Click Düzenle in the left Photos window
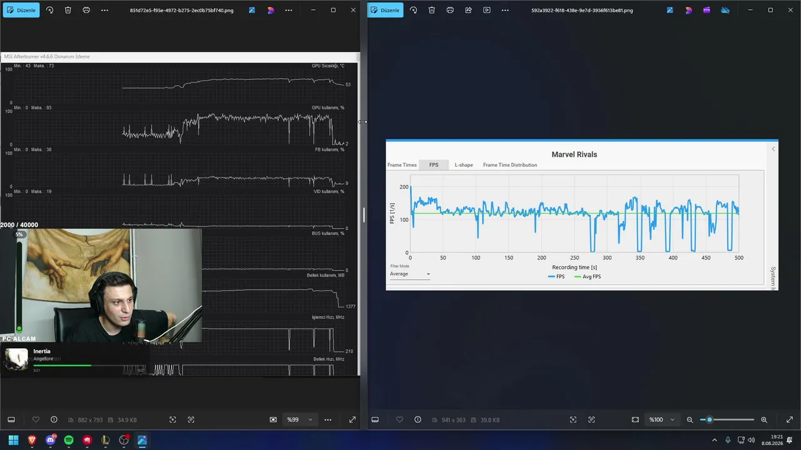The image size is (801, 450). tap(20, 10)
